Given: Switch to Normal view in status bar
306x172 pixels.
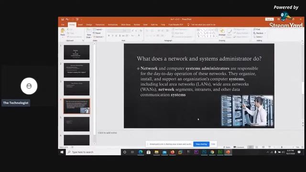Looking at the screenshot, I should (x=251, y=147).
